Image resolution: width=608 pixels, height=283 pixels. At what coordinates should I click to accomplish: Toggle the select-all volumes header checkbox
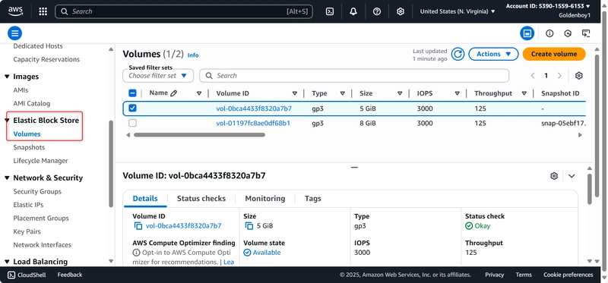(x=132, y=93)
